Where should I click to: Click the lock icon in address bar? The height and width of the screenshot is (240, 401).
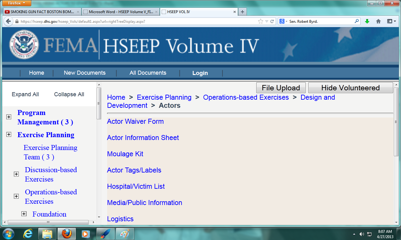pos(17,22)
